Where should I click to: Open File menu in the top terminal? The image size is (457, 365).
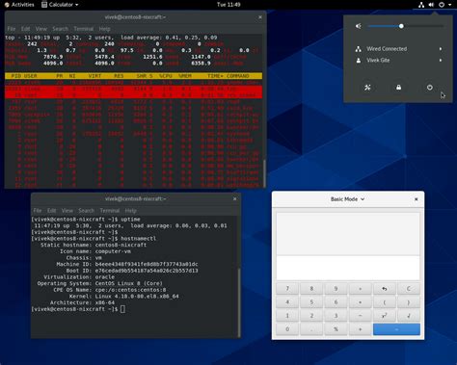click(x=12, y=29)
